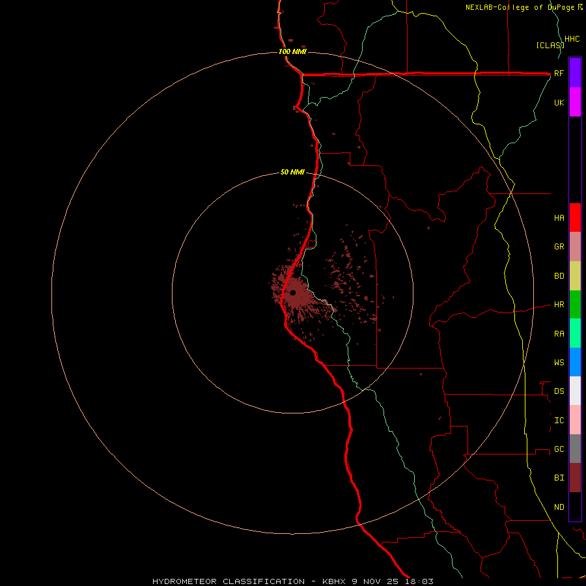Click the 'RA' legend label
The width and height of the screenshot is (586, 586).
pos(559,334)
